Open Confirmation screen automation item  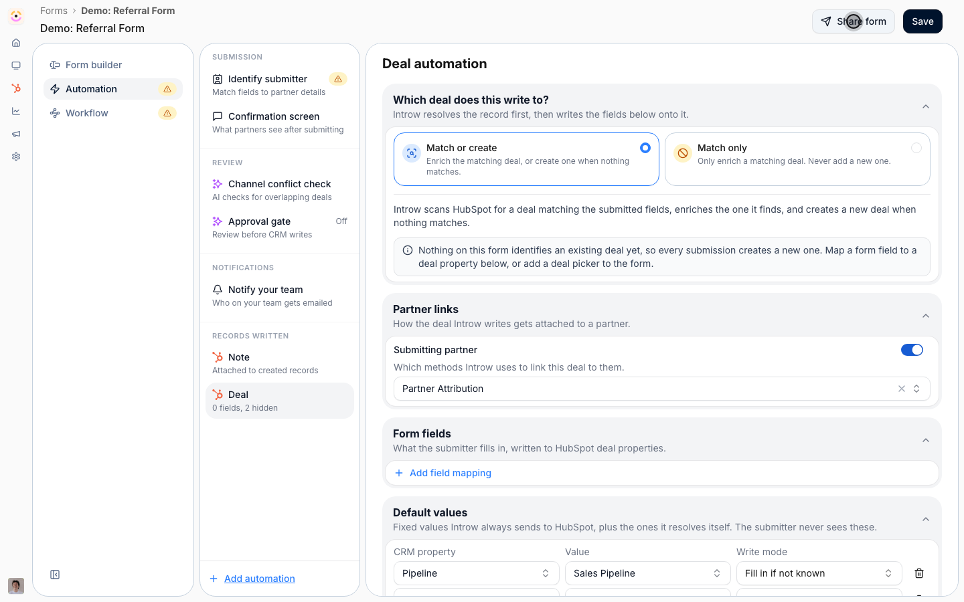pyautogui.click(x=280, y=122)
